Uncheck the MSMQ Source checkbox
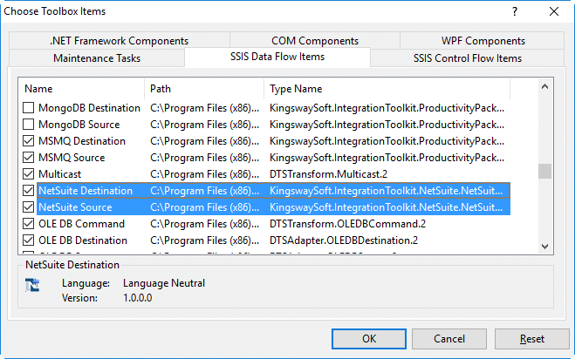The image size is (575, 359). [x=28, y=157]
